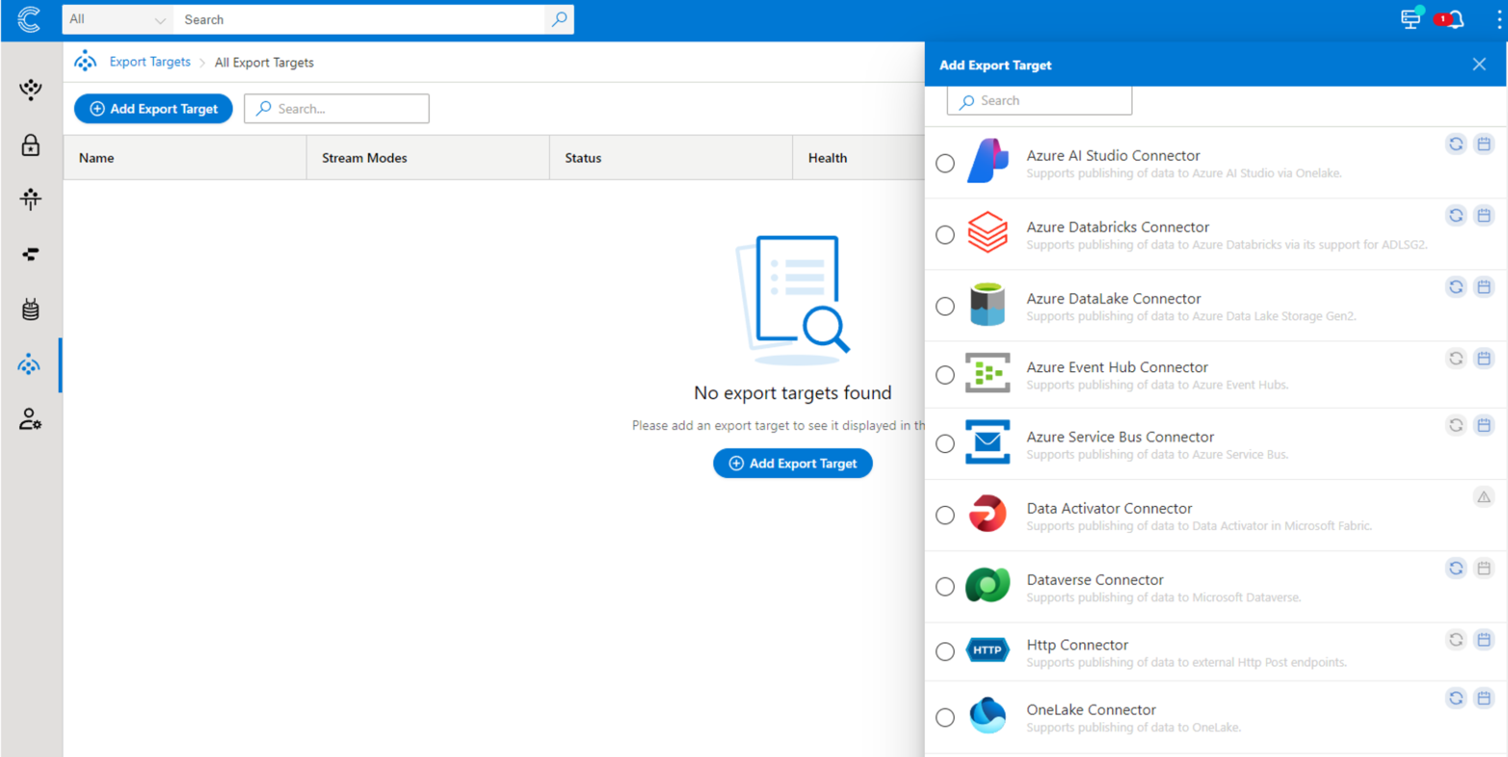Open the Export Targets breadcrumb link
The width and height of the screenshot is (1508, 757).
(149, 61)
